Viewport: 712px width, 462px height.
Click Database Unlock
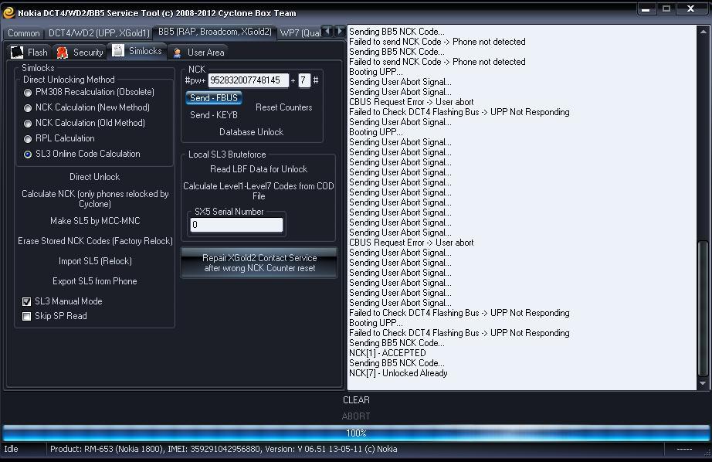(x=251, y=132)
